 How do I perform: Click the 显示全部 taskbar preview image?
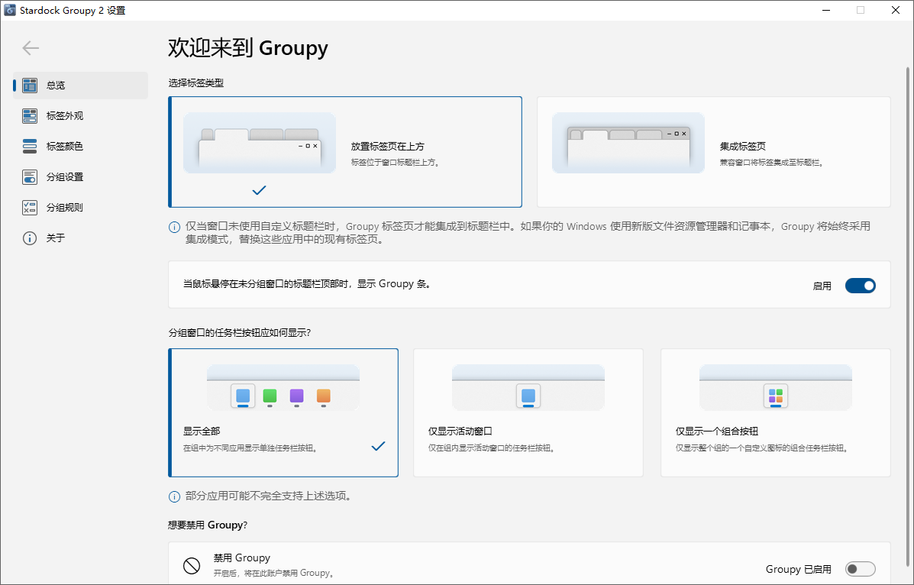283,387
